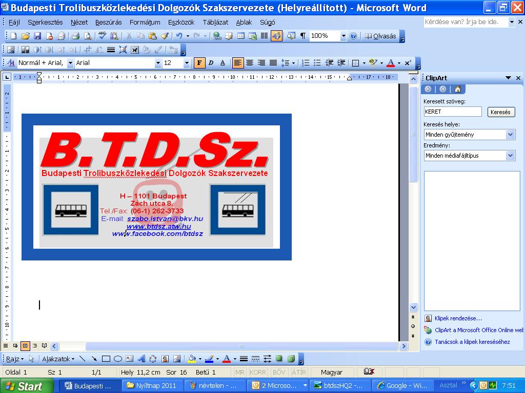Viewport: 525px width, 393px height.
Task: Toggle left alignment button
Action: 238,63
